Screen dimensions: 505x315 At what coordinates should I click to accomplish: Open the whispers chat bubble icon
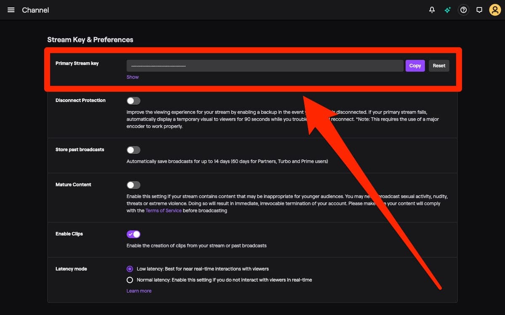479,10
